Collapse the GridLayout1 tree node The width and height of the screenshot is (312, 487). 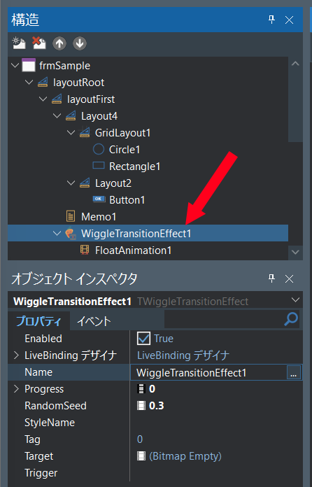[x=71, y=133]
